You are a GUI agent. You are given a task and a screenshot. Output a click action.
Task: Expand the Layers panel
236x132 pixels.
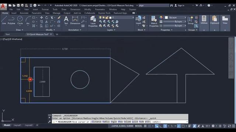(111, 30)
